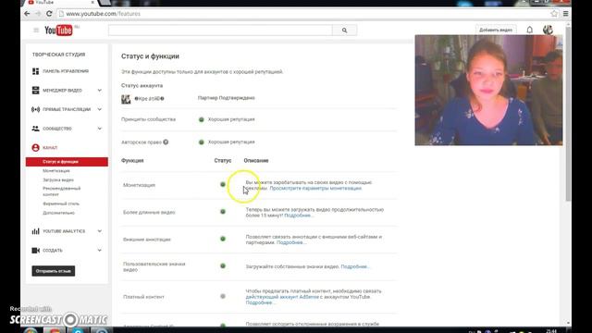
Task: Expand the YouTube Analytics section chevron
Action: 100,231
